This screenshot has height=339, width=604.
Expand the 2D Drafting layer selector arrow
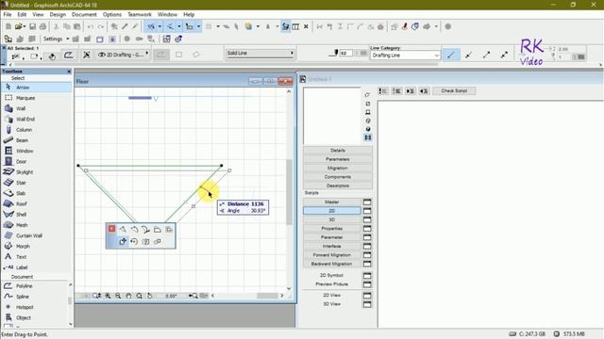147,54
